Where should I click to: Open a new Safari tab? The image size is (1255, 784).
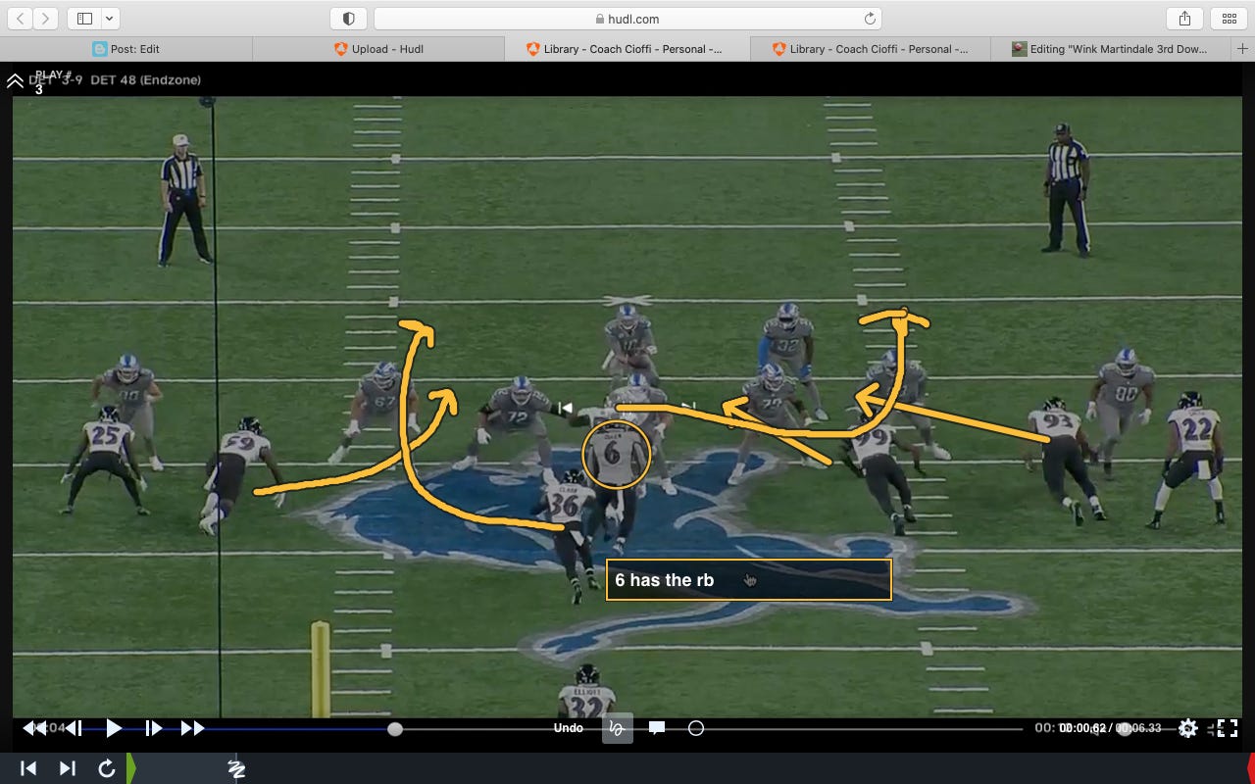point(1243,48)
